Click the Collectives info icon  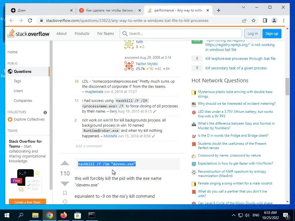[x=45, y=113]
